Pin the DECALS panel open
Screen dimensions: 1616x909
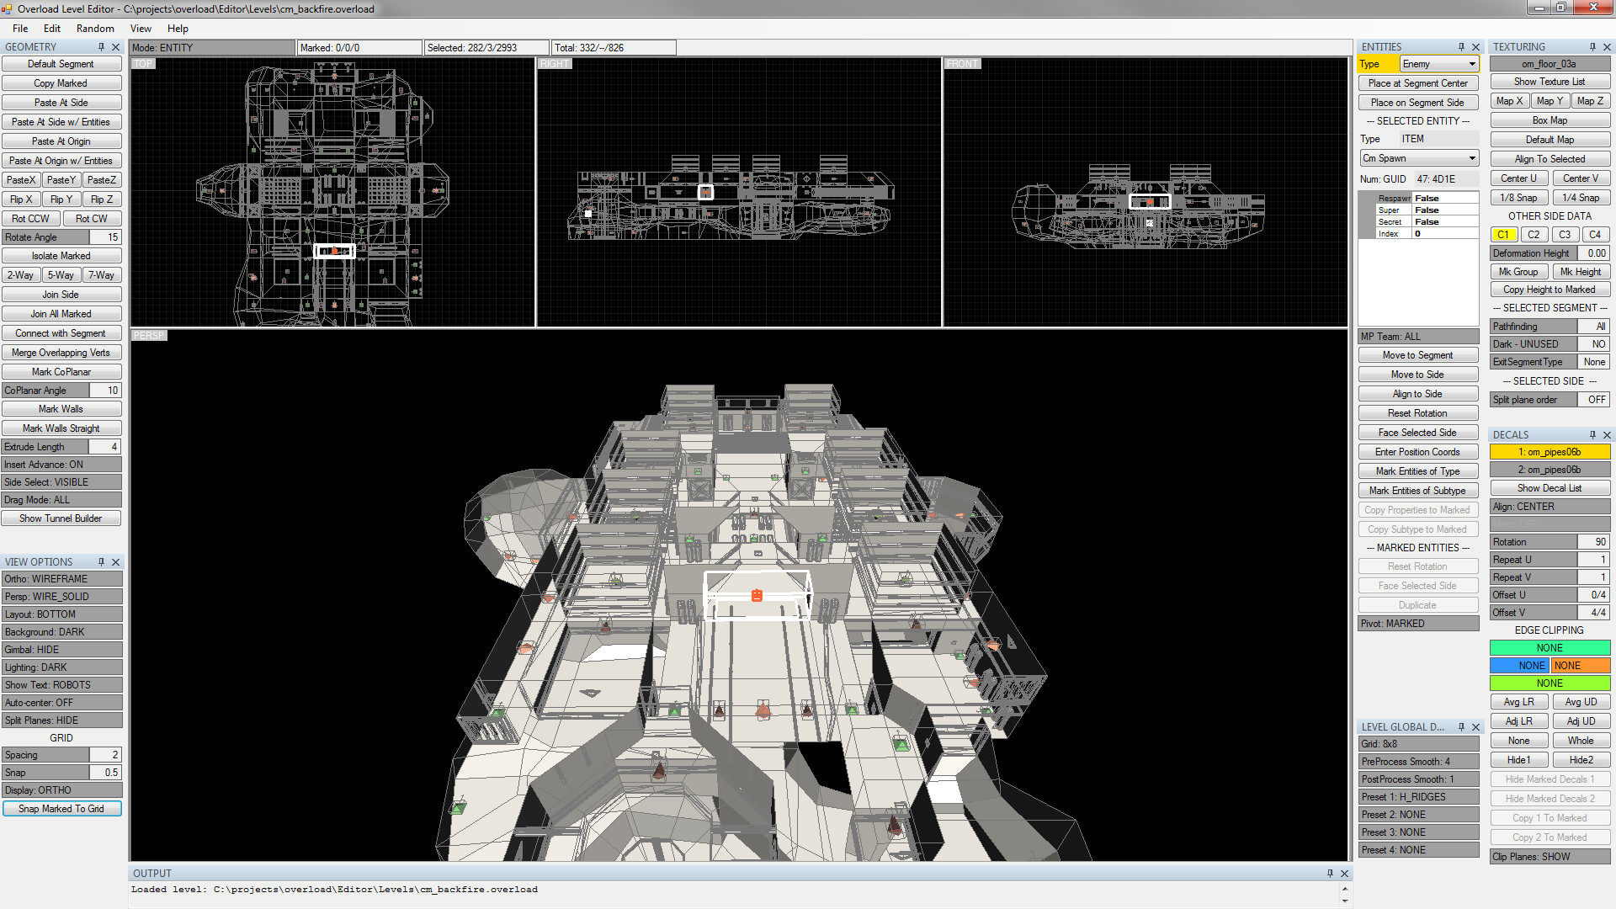1592,434
